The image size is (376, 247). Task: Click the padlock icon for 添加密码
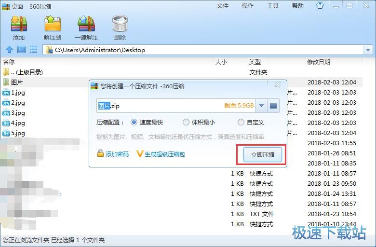point(100,153)
